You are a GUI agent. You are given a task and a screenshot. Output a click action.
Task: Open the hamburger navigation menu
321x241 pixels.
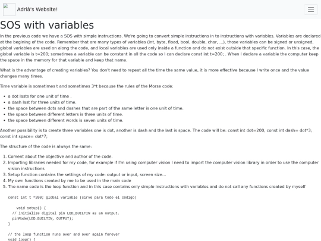(x=311, y=10)
